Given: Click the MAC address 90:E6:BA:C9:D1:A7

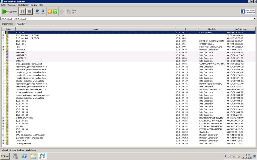Looking at the screenshot, I should 235,89.
